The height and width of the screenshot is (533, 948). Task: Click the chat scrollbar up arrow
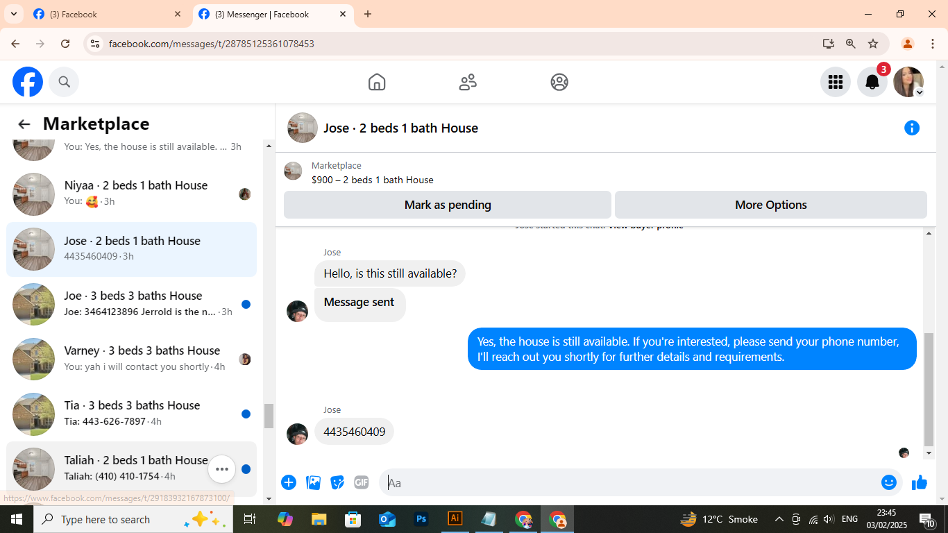pyautogui.click(x=929, y=233)
